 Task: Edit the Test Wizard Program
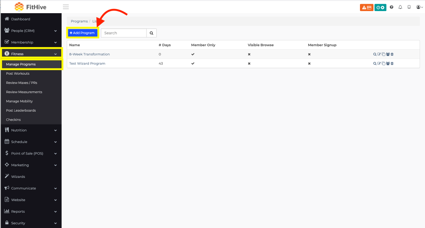point(379,63)
